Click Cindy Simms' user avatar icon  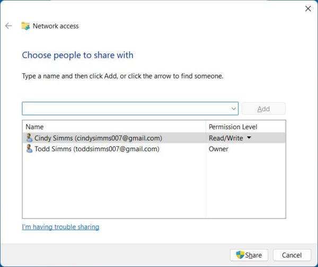coord(29,138)
